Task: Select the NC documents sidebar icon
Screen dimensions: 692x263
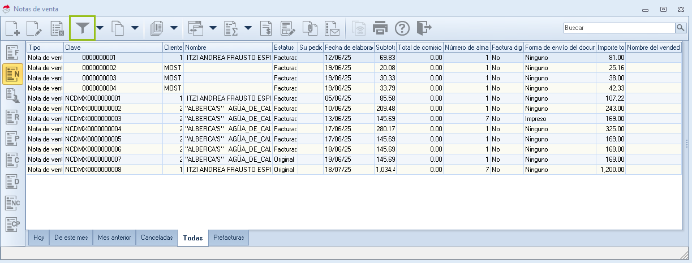Action: tap(13, 202)
